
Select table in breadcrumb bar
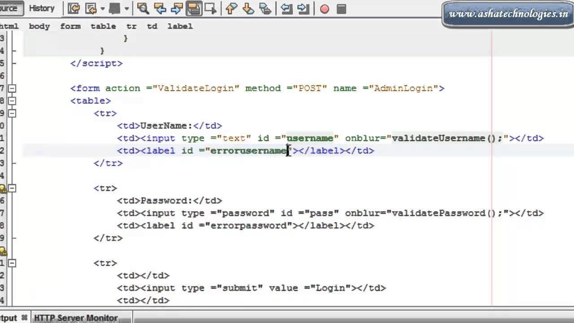click(x=103, y=26)
